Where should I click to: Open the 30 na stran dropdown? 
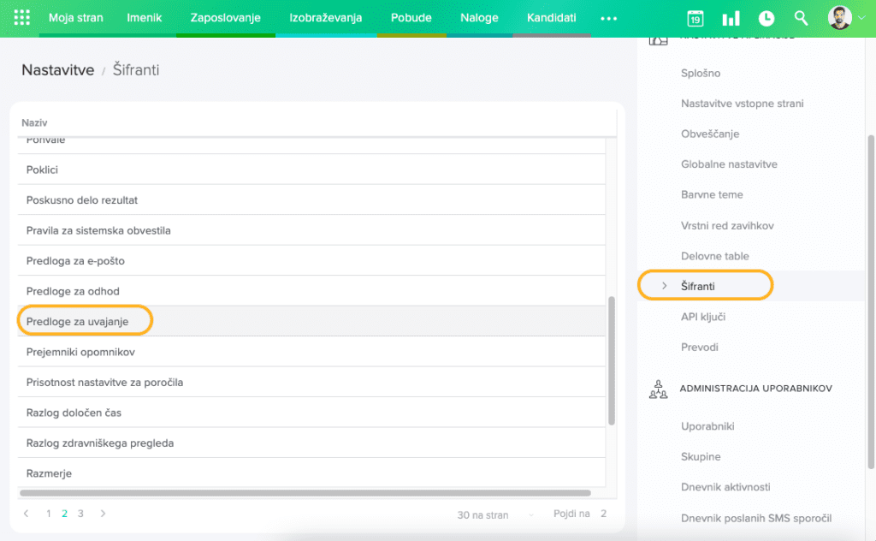(x=496, y=514)
